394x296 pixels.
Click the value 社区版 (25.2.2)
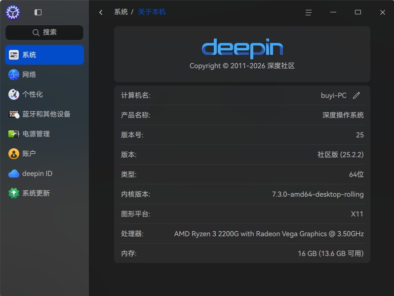click(x=341, y=155)
